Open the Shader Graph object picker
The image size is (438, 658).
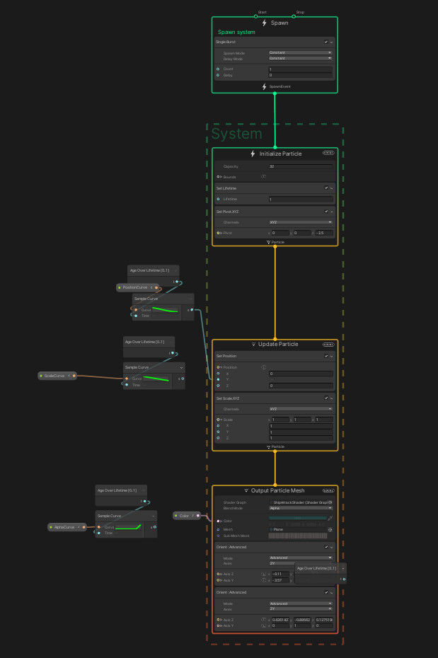(330, 502)
